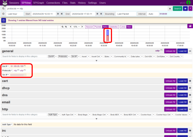Select Session graph type
The image size is (193, 137).
click(90, 27)
